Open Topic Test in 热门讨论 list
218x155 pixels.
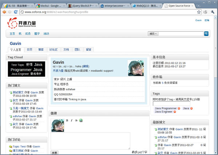coord(19,147)
